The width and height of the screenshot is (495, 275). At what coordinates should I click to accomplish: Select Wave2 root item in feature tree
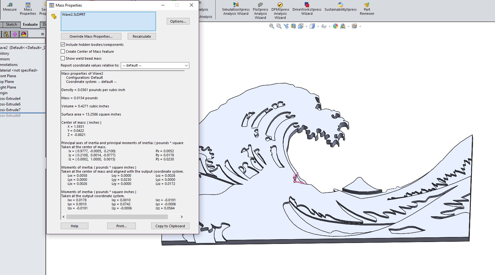pyautogui.click(x=23, y=48)
